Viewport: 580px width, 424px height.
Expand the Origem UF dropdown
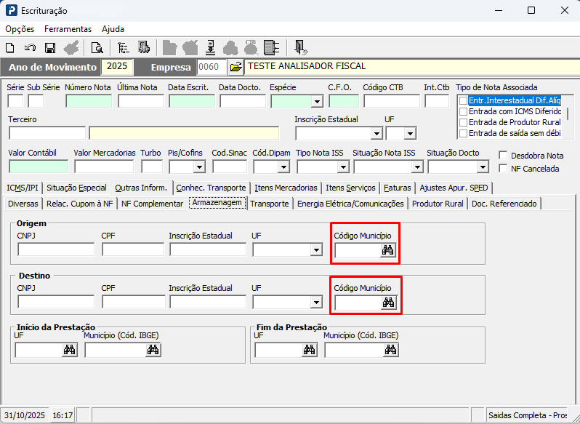point(316,250)
